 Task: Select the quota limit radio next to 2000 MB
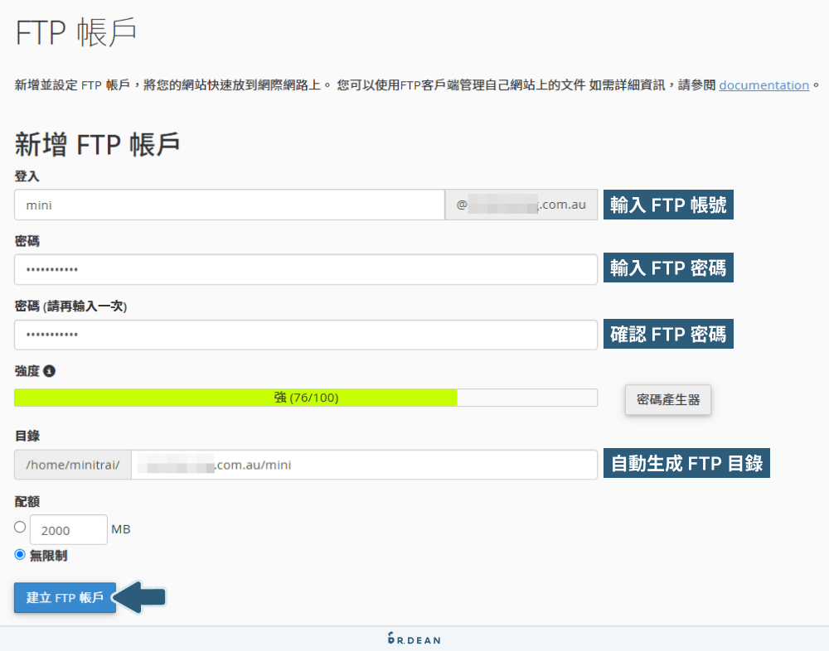point(18,526)
